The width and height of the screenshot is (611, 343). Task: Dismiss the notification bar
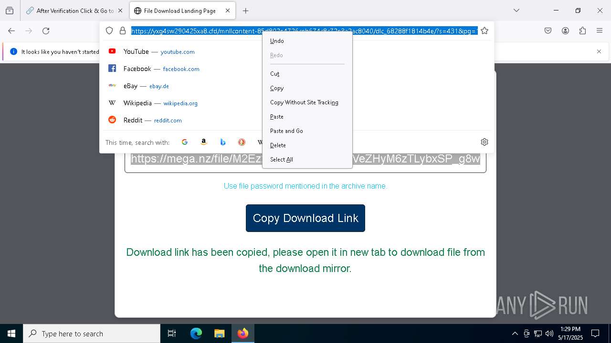[599, 51]
